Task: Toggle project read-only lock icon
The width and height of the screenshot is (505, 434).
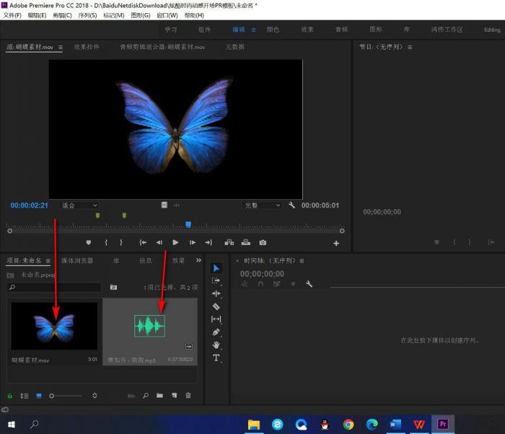Action: point(10,396)
